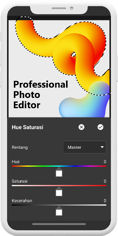This screenshot has height=236, width=118.
Task: Click the dropdown arrow next to Master
Action: [x=102, y=147]
